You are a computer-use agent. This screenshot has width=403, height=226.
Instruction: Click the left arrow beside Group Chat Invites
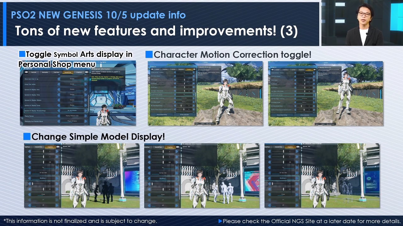click(59, 84)
